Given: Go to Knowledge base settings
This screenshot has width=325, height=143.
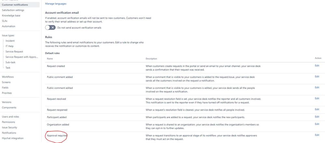Looking at the screenshot, I should 11,16.
